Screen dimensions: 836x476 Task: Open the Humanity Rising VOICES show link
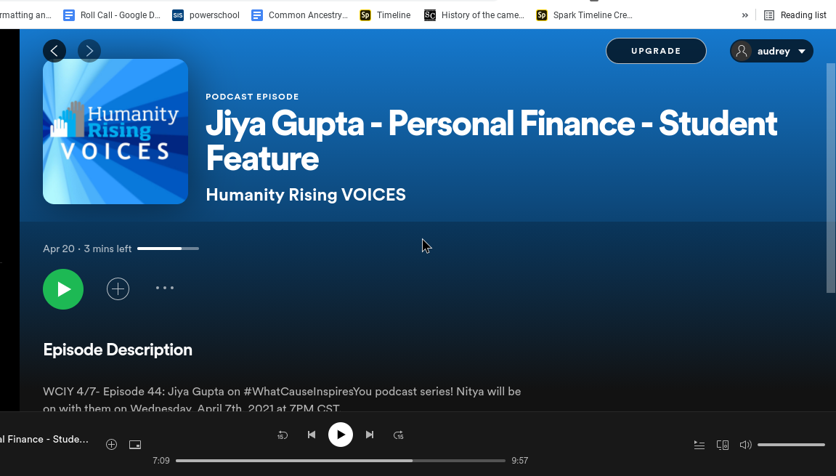[x=306, y=195]
